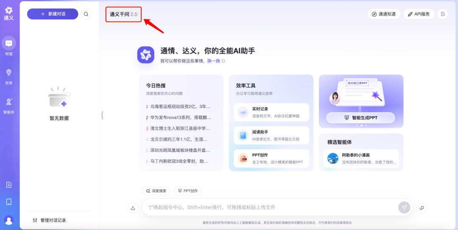This screenshot has height=230, width=458.
Task: Open the 效率 lightbulb sidebar icon
Action: click(9, 73)
